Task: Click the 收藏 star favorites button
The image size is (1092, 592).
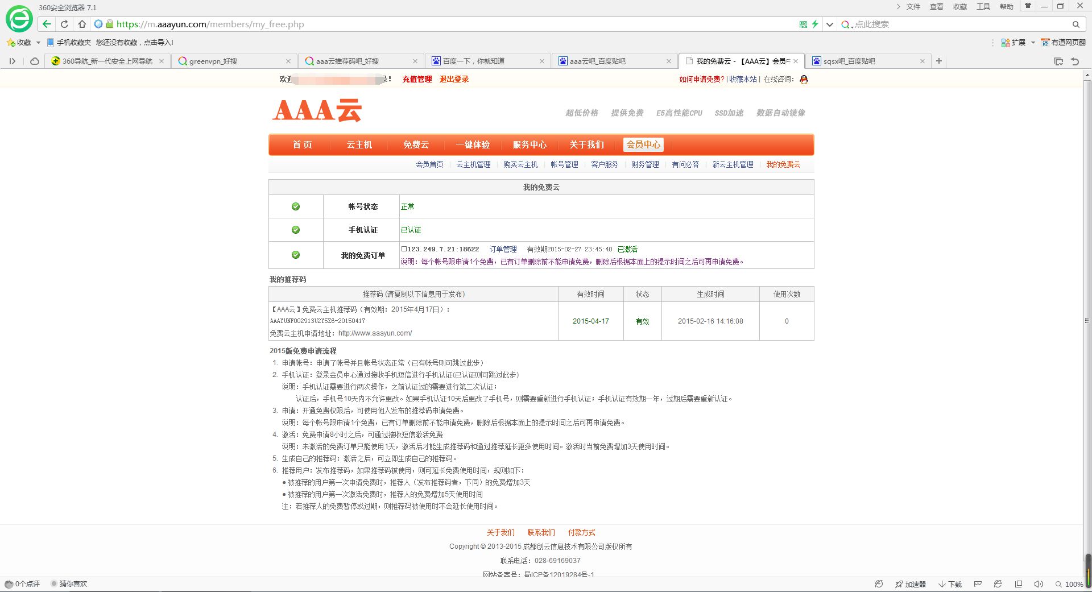Action: 19,42
